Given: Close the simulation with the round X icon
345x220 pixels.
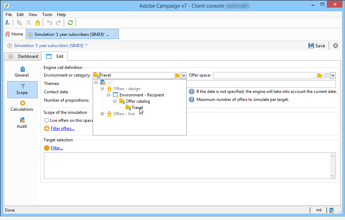Looking at the screenshot, I should pos(336,46).
